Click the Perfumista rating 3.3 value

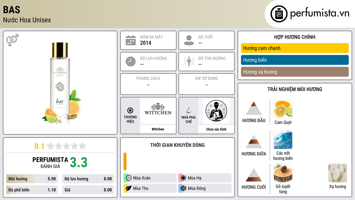(79, 162)
